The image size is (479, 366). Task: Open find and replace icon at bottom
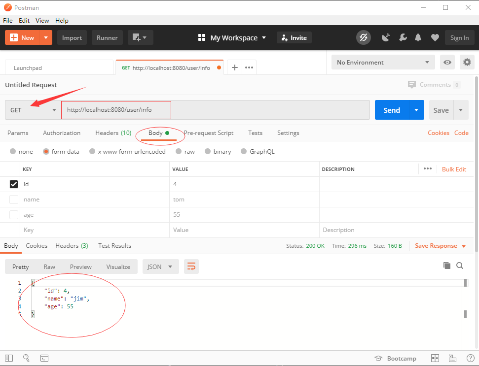pyautogui.click(x=26, y=358)
